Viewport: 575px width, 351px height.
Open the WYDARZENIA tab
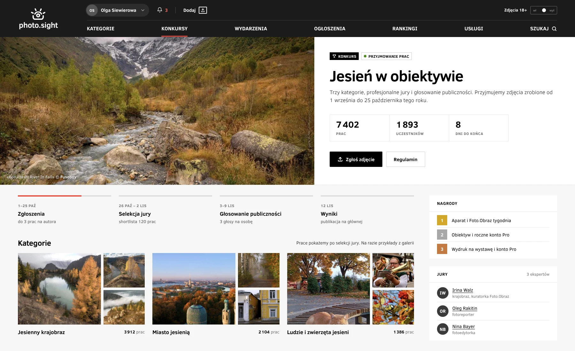[251, 29]
